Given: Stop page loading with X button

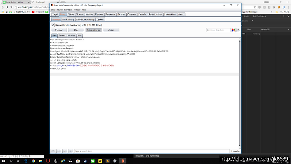Looking at the screenshot, I should pyautogui.click(x=11, y=7).
